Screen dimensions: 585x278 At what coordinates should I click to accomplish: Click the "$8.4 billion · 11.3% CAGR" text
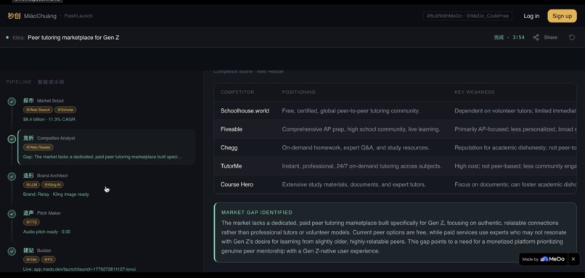coord(49,120)
